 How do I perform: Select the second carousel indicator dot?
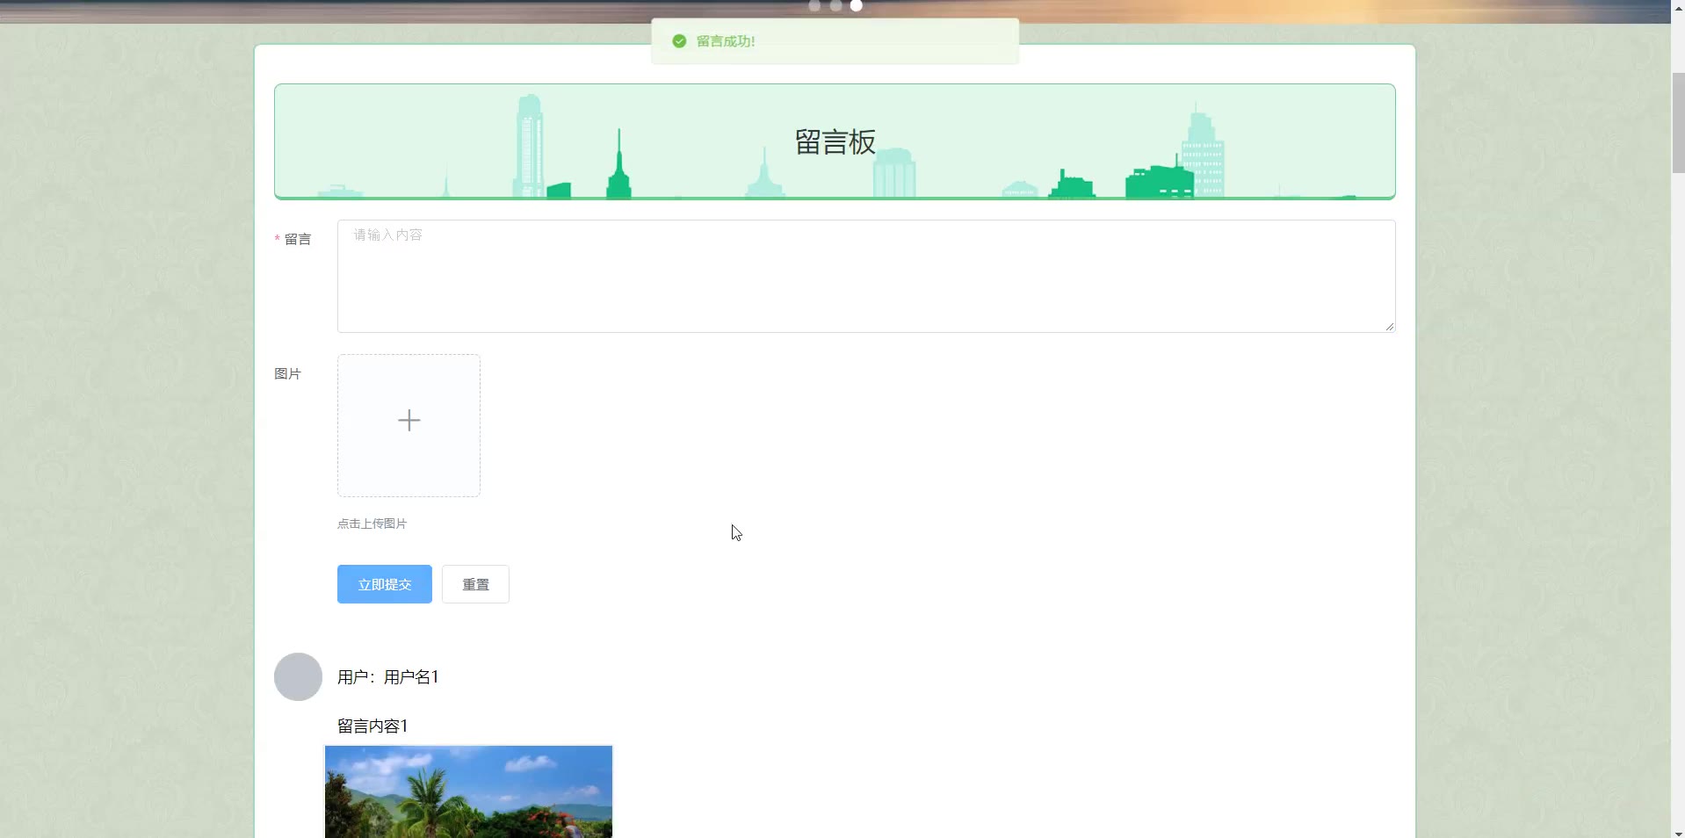(835, 5)
